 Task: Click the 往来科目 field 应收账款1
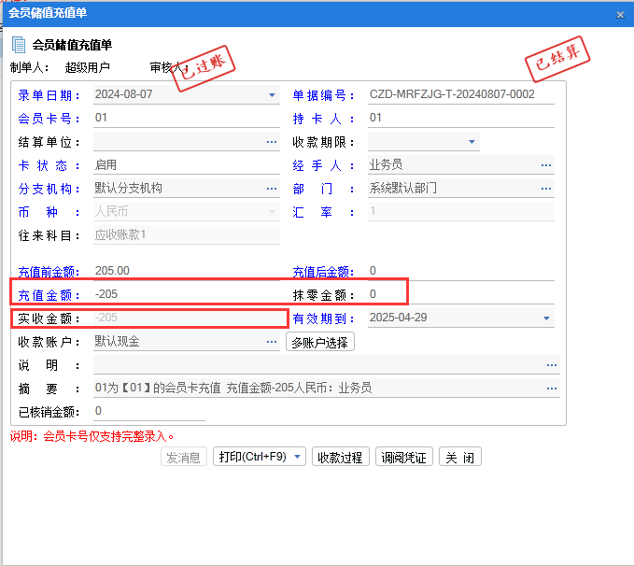[187, 235]
